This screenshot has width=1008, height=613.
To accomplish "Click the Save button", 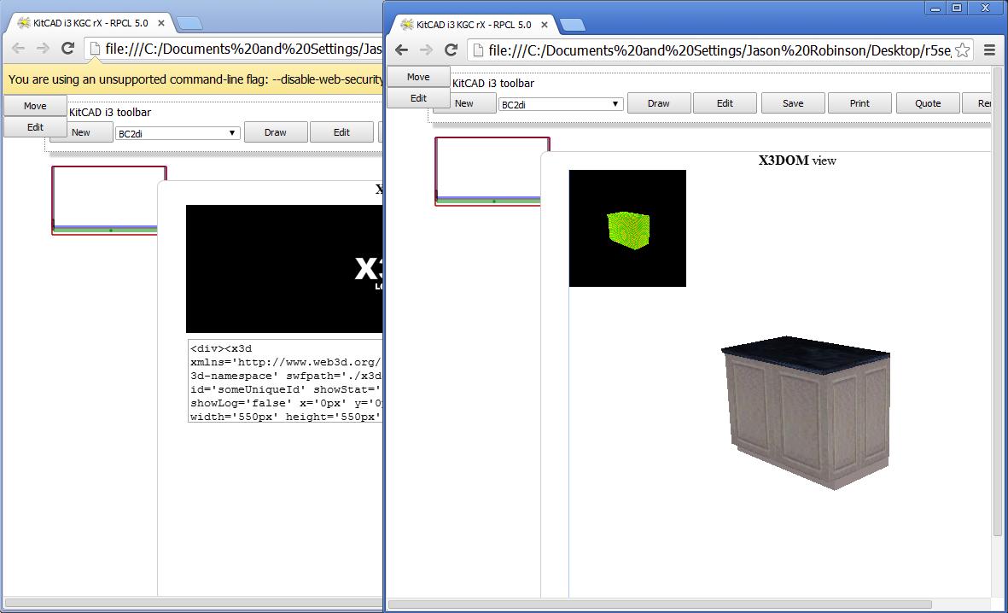I will click(x=793, y=103).
